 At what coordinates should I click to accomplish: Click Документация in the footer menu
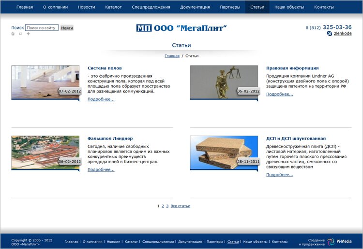point(190,242)
